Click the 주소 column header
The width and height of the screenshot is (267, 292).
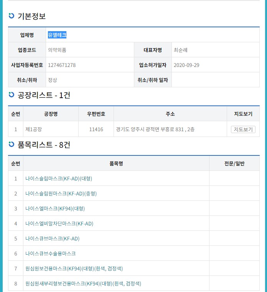point(170,113)
